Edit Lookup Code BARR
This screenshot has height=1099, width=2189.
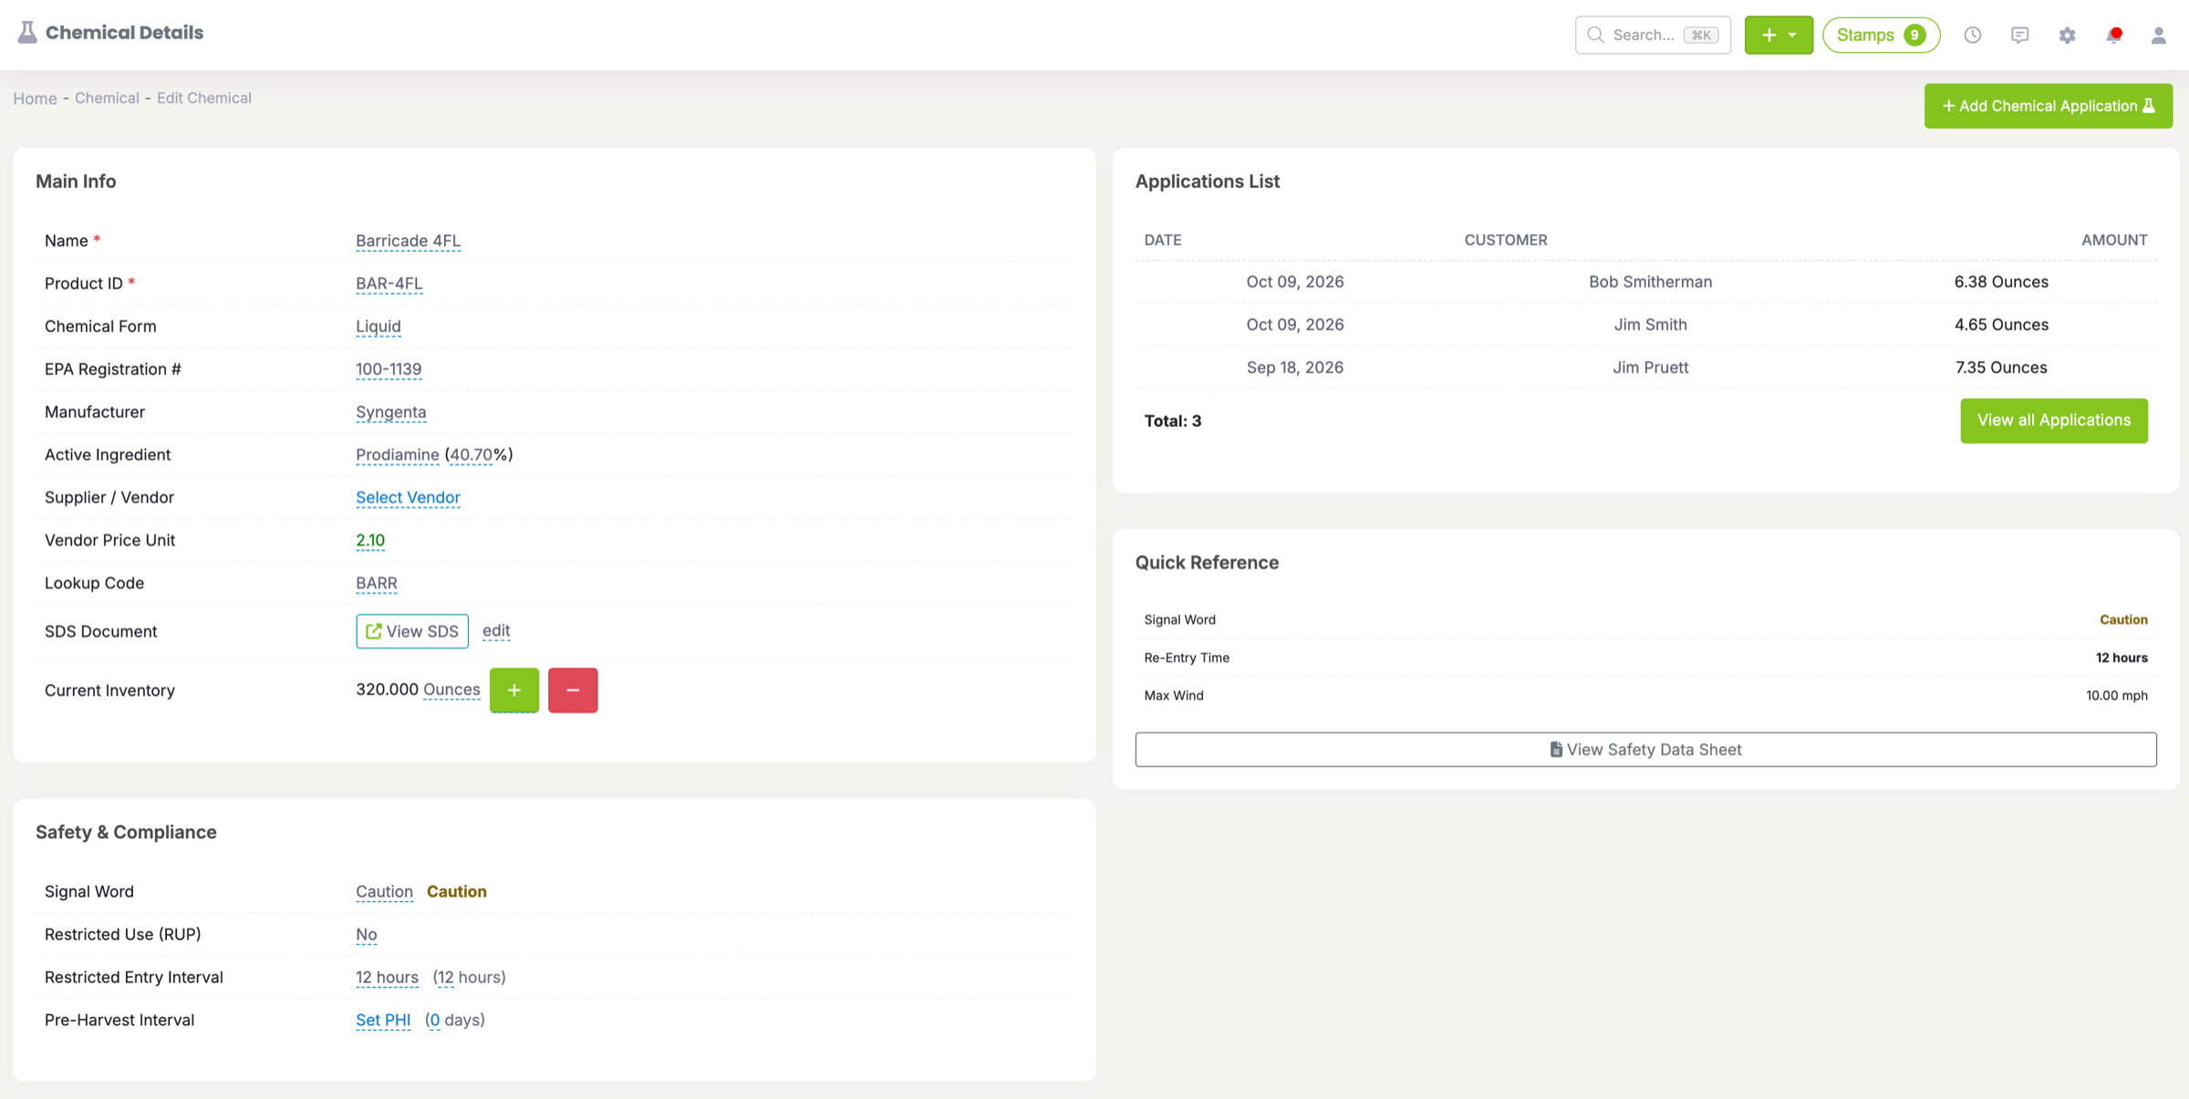coord(377,584)
